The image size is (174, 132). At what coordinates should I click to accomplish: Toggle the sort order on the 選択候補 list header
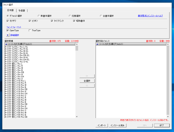pyautogui.click(x=40, y=44)
